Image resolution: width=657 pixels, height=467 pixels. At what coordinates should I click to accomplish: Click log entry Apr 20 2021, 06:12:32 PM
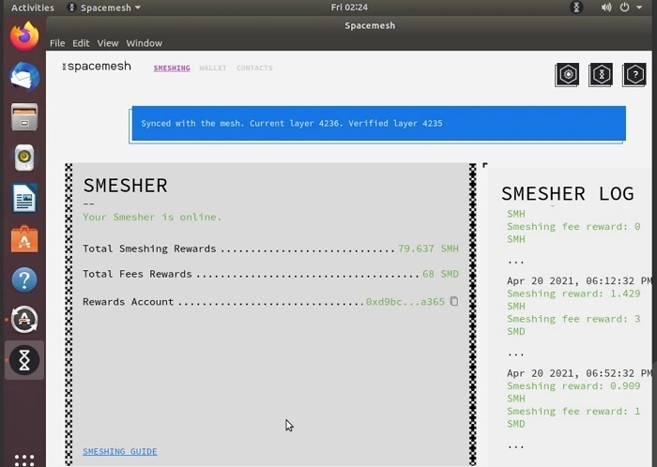579,280
